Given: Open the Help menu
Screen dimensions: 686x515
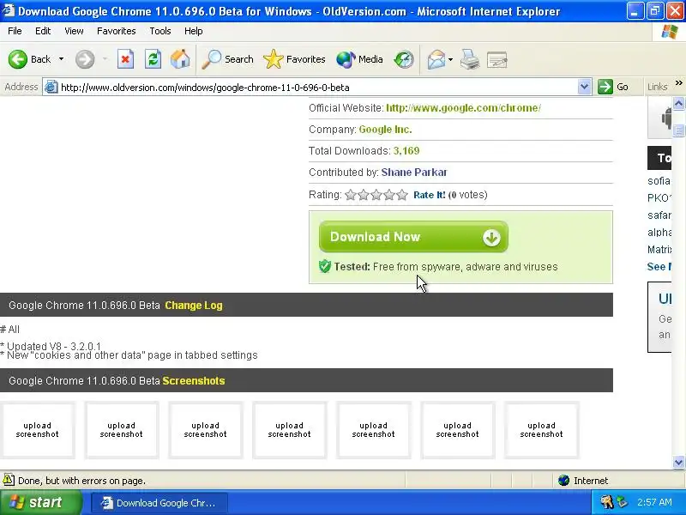Looking at the screenshot, I should [x=194, y=31].
